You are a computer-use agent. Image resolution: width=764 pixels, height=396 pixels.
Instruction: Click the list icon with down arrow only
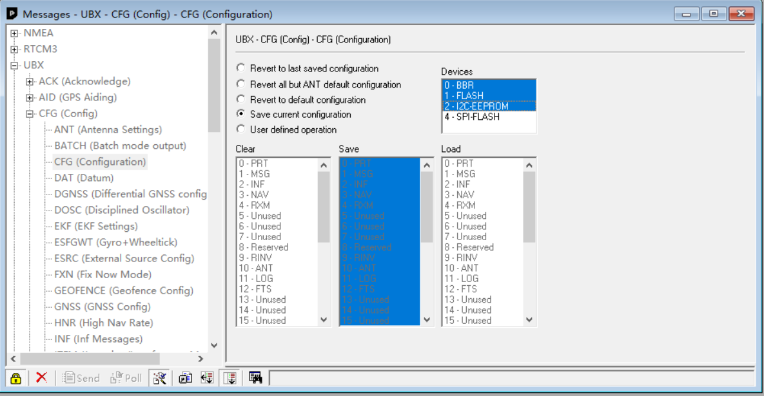[230, 378]
